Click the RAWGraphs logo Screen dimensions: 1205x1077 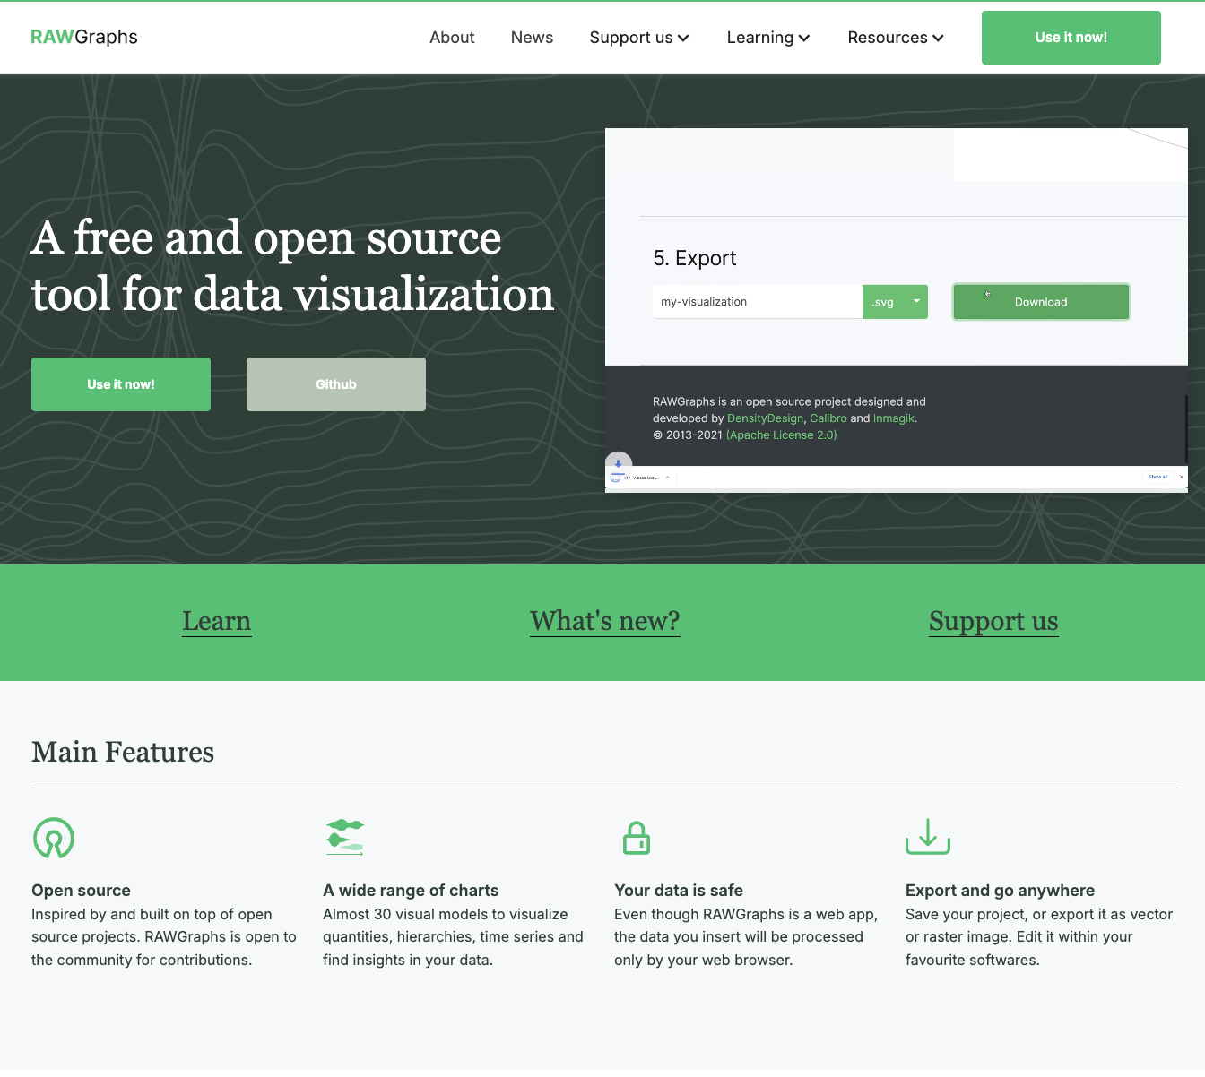(x=84, y=37)
